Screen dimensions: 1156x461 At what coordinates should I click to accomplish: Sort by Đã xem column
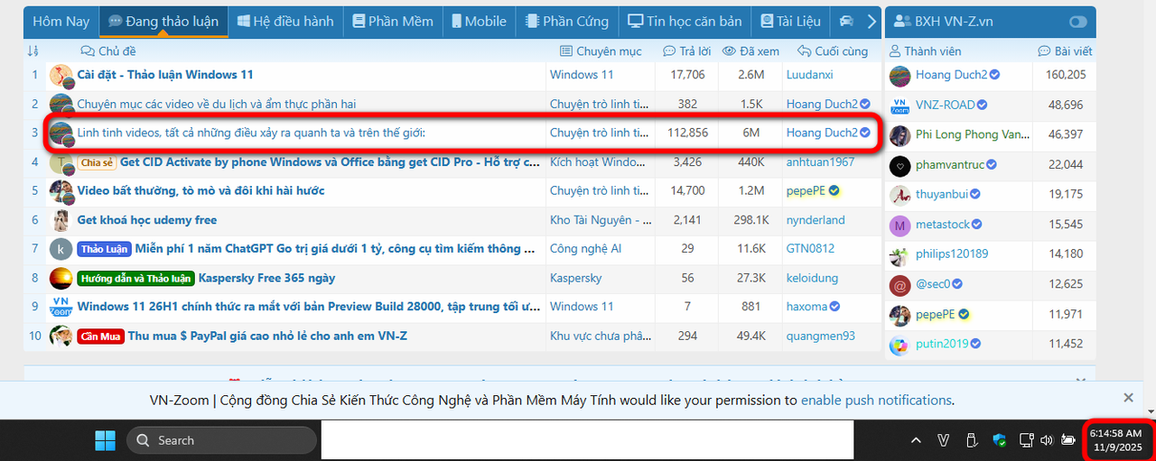point(750,51)
